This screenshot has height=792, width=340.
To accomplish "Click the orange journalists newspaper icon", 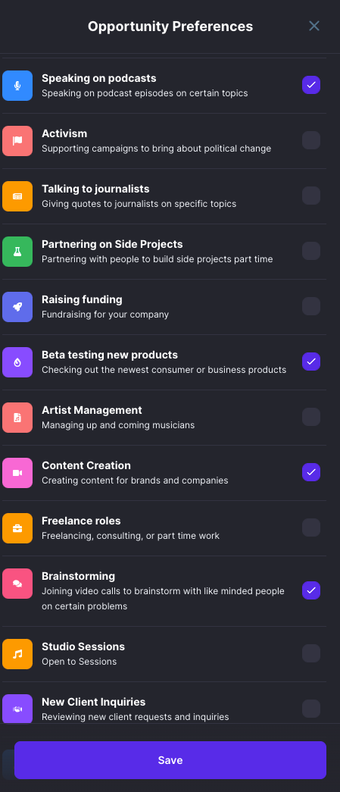I will pos(17,196).
